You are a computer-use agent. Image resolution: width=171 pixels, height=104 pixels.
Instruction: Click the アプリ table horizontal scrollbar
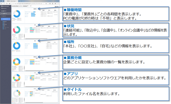[33, 87]
